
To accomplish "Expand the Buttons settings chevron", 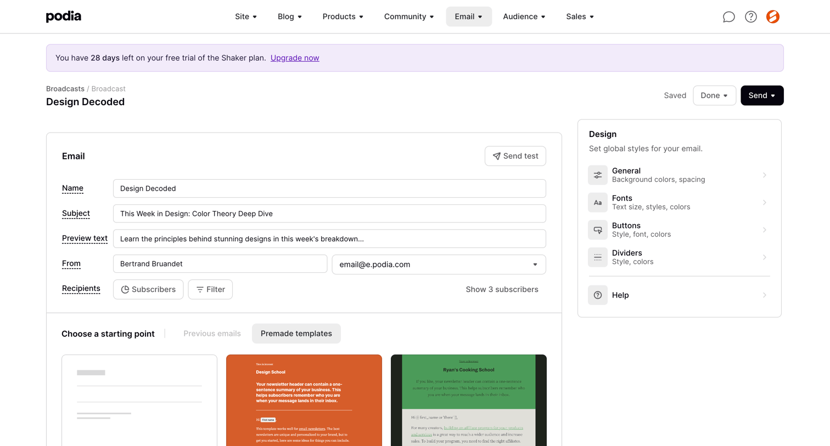I will tap(765, 230).
